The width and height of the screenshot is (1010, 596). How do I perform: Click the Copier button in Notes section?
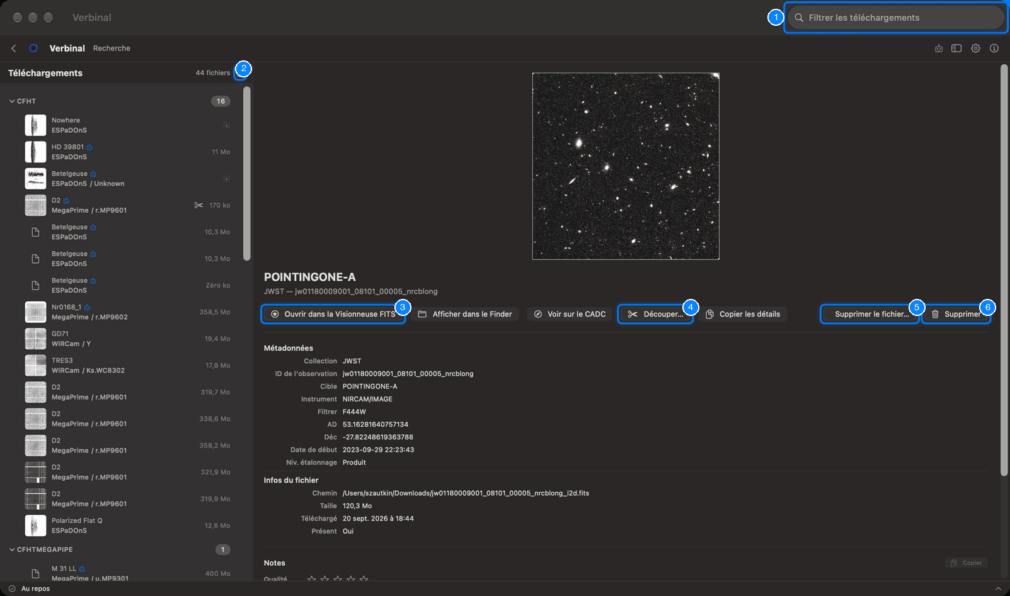click(966, 563)
